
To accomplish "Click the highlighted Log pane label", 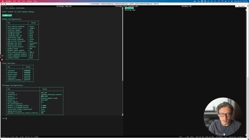I will point(129,8).
